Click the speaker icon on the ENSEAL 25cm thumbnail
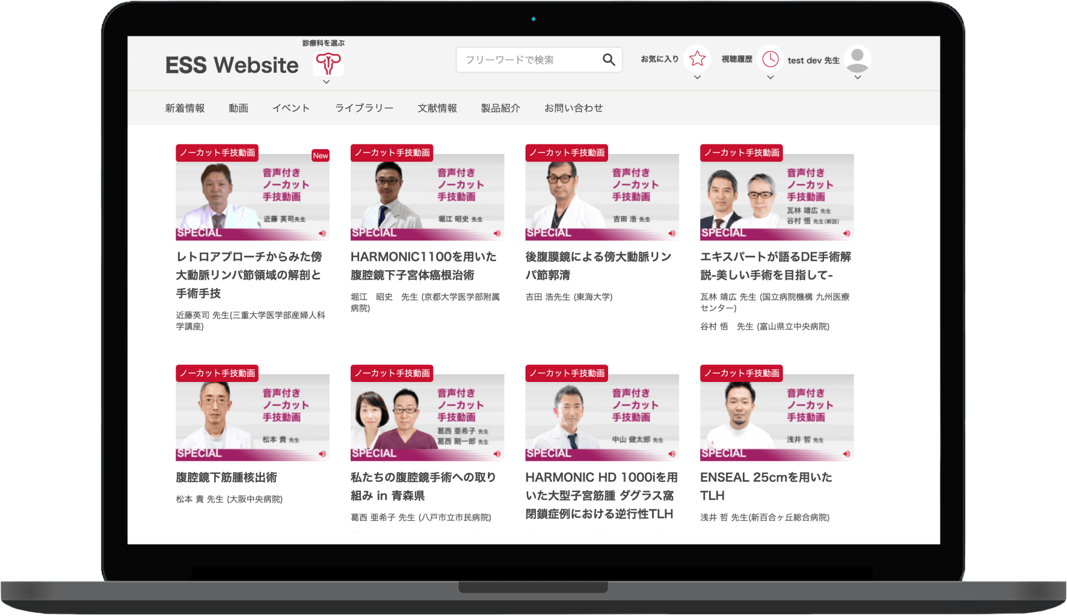1067x616 pixels. point(846,454)
